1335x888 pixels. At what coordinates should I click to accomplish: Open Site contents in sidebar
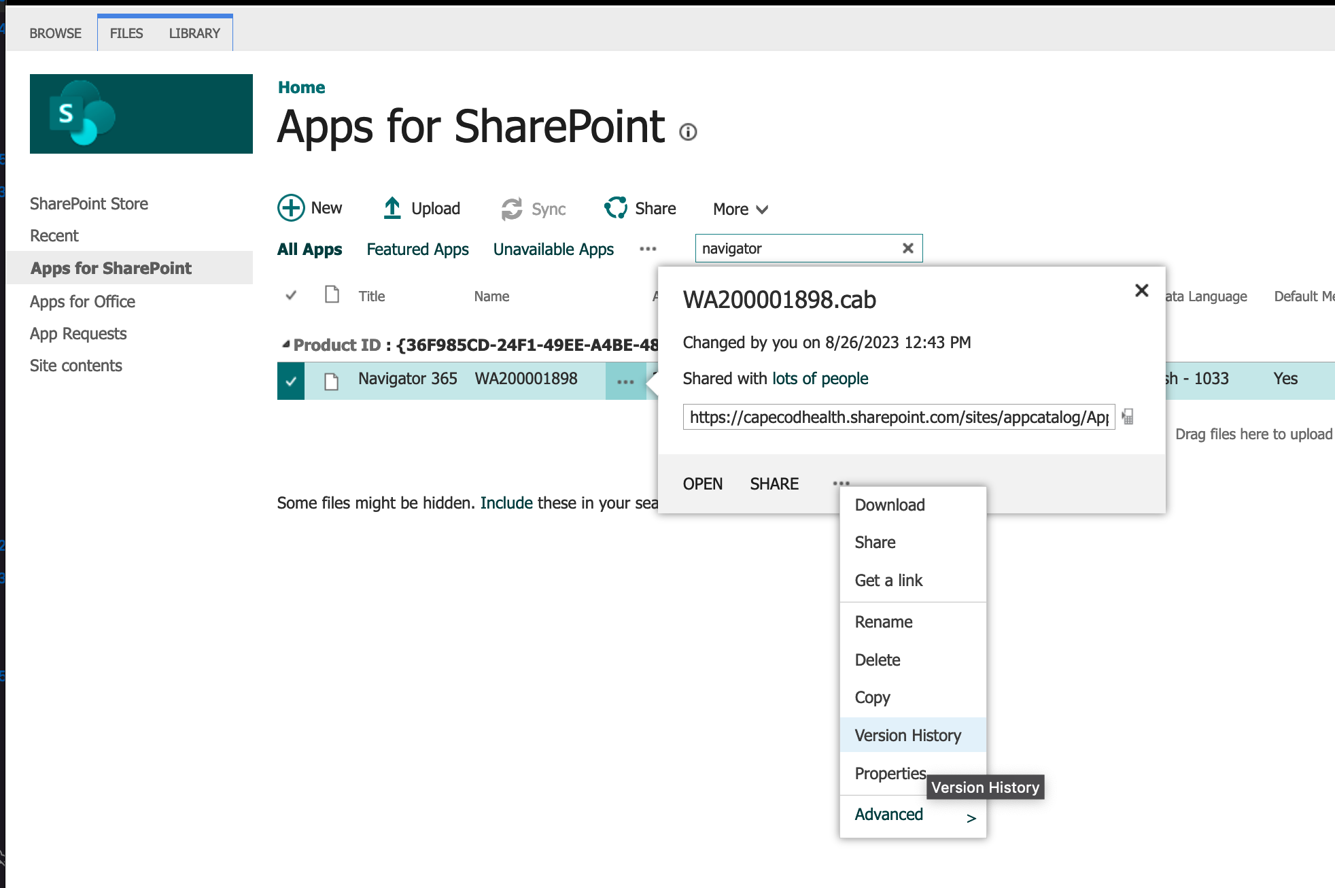click(76, 366)
